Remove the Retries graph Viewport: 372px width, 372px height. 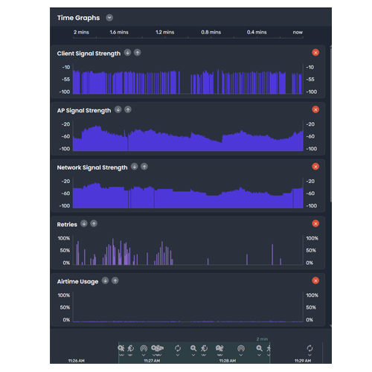pyautogui.click(x=315, y=224)
